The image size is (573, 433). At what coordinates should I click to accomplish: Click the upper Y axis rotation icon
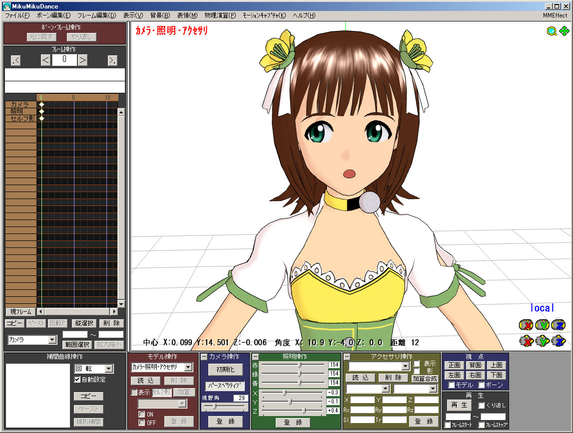click(543, 325)
